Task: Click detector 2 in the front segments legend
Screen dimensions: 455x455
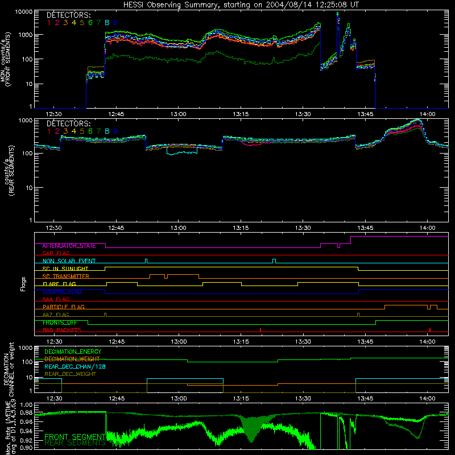Action: pos(57,23)
